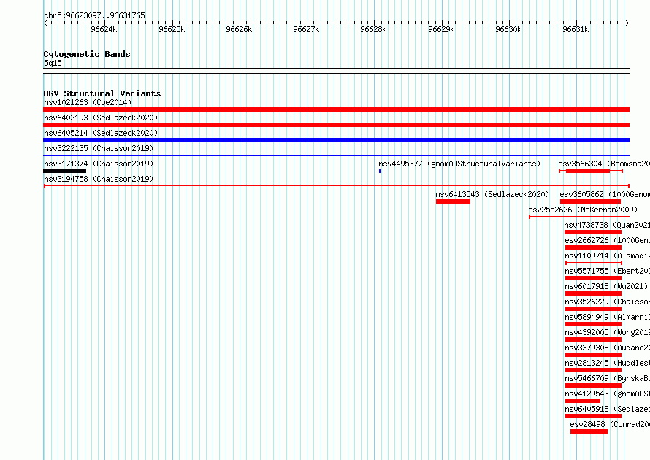
Task: Click 96626k ruler tick label
Action: (x=239, y=29)
